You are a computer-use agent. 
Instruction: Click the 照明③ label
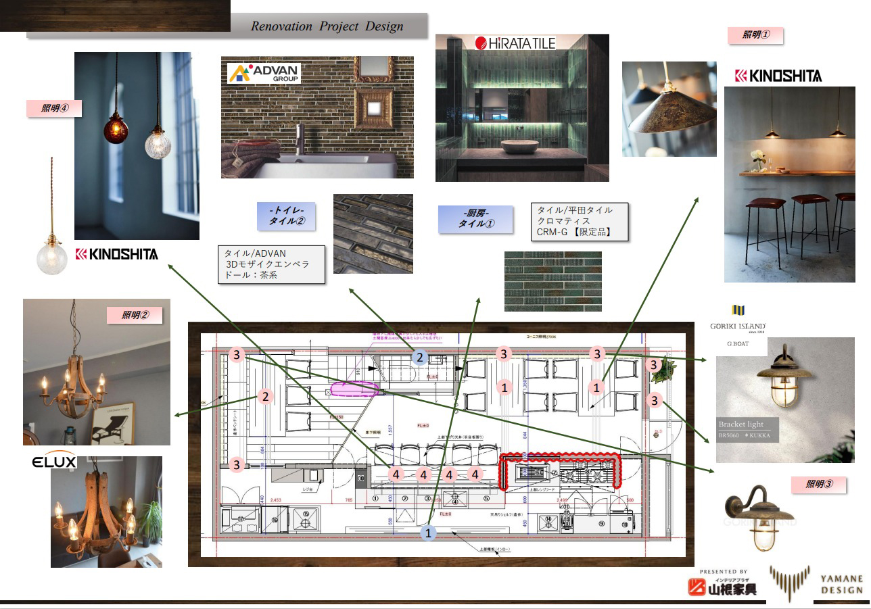point(819,484)
